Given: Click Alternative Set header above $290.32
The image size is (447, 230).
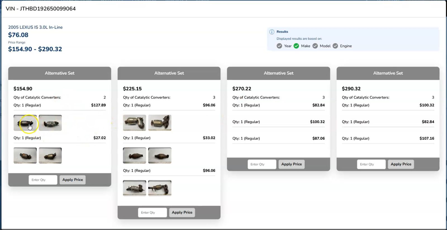Looking at the screenshot, I should (x=388, y=73).
